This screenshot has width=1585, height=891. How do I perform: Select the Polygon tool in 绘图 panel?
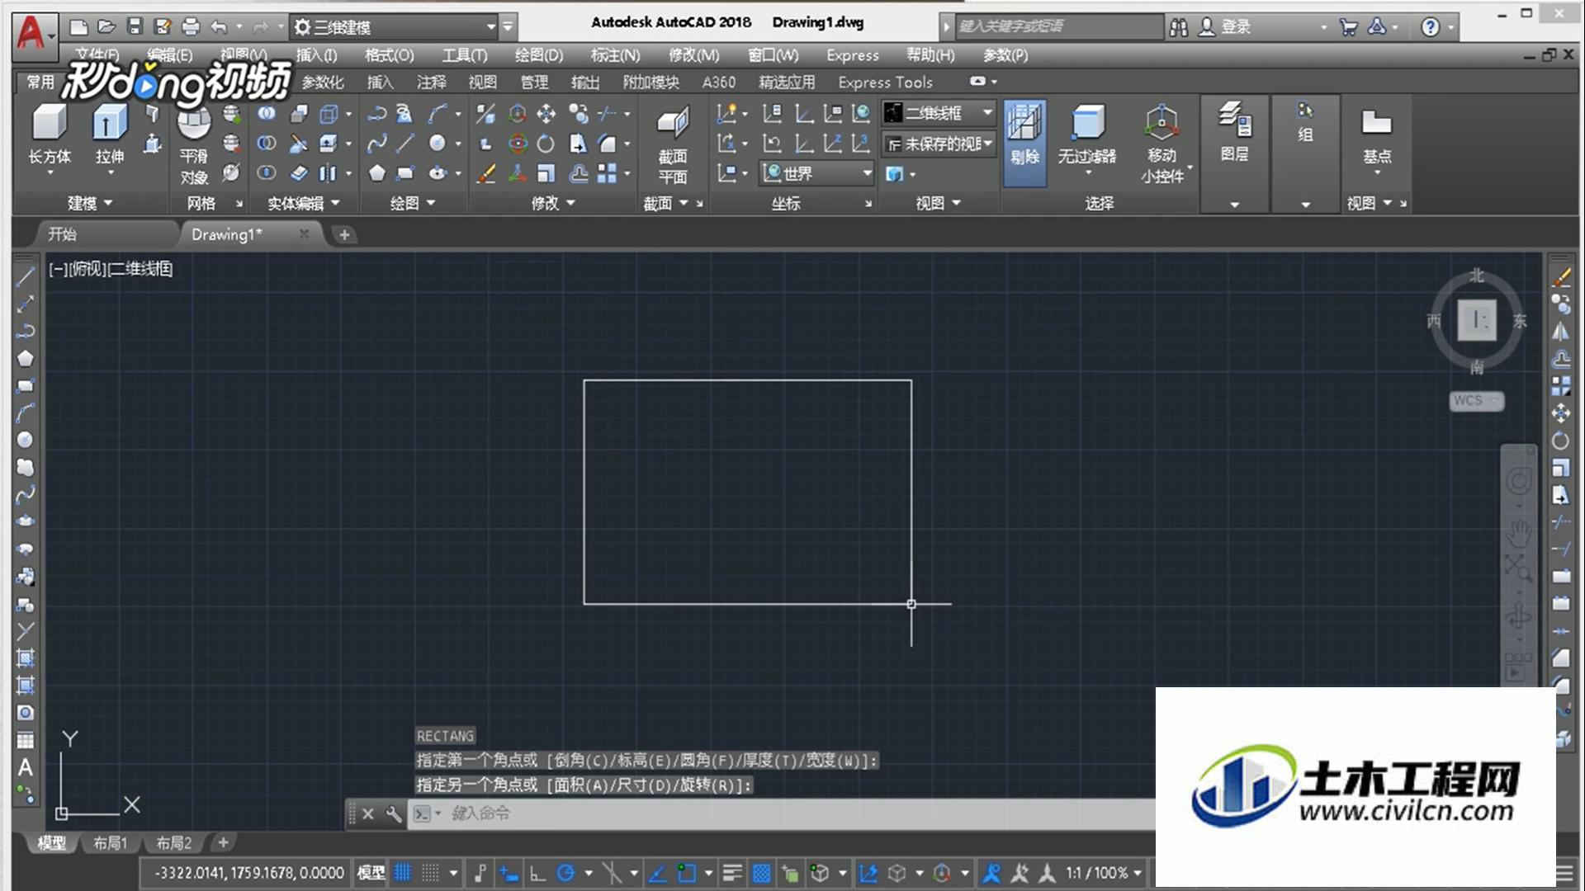376,173
